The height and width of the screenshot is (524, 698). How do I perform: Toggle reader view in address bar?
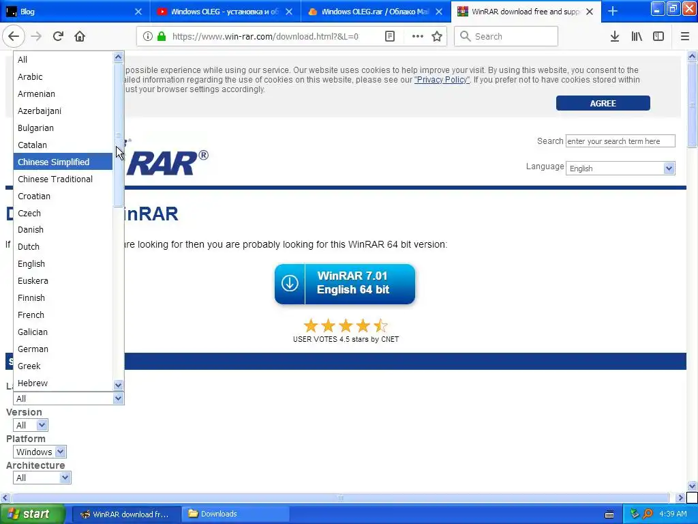pos(389,37)
